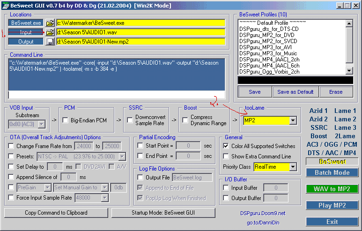
Task: Click the Output save disk icon
Action: pyautogui.click(x=50, y=42)
